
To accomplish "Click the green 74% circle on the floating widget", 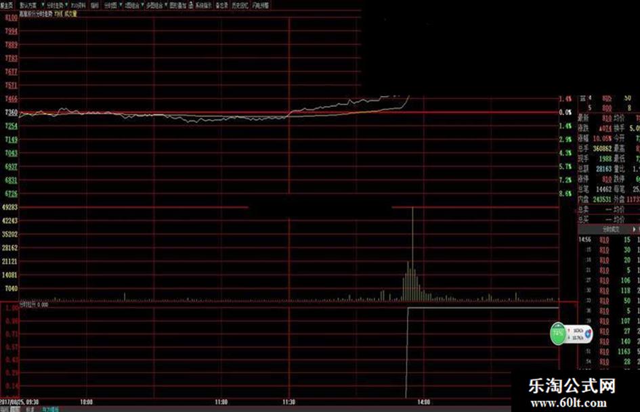I will point(557,334).
